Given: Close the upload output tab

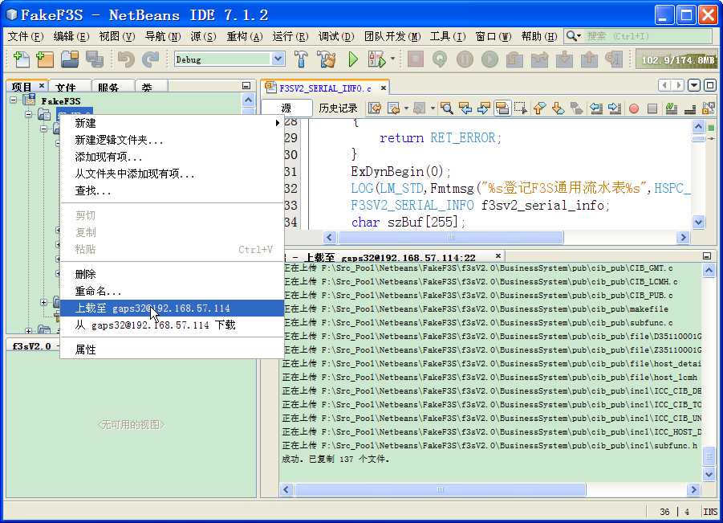Looking at the screenshot, I should [x=498, y=255].
